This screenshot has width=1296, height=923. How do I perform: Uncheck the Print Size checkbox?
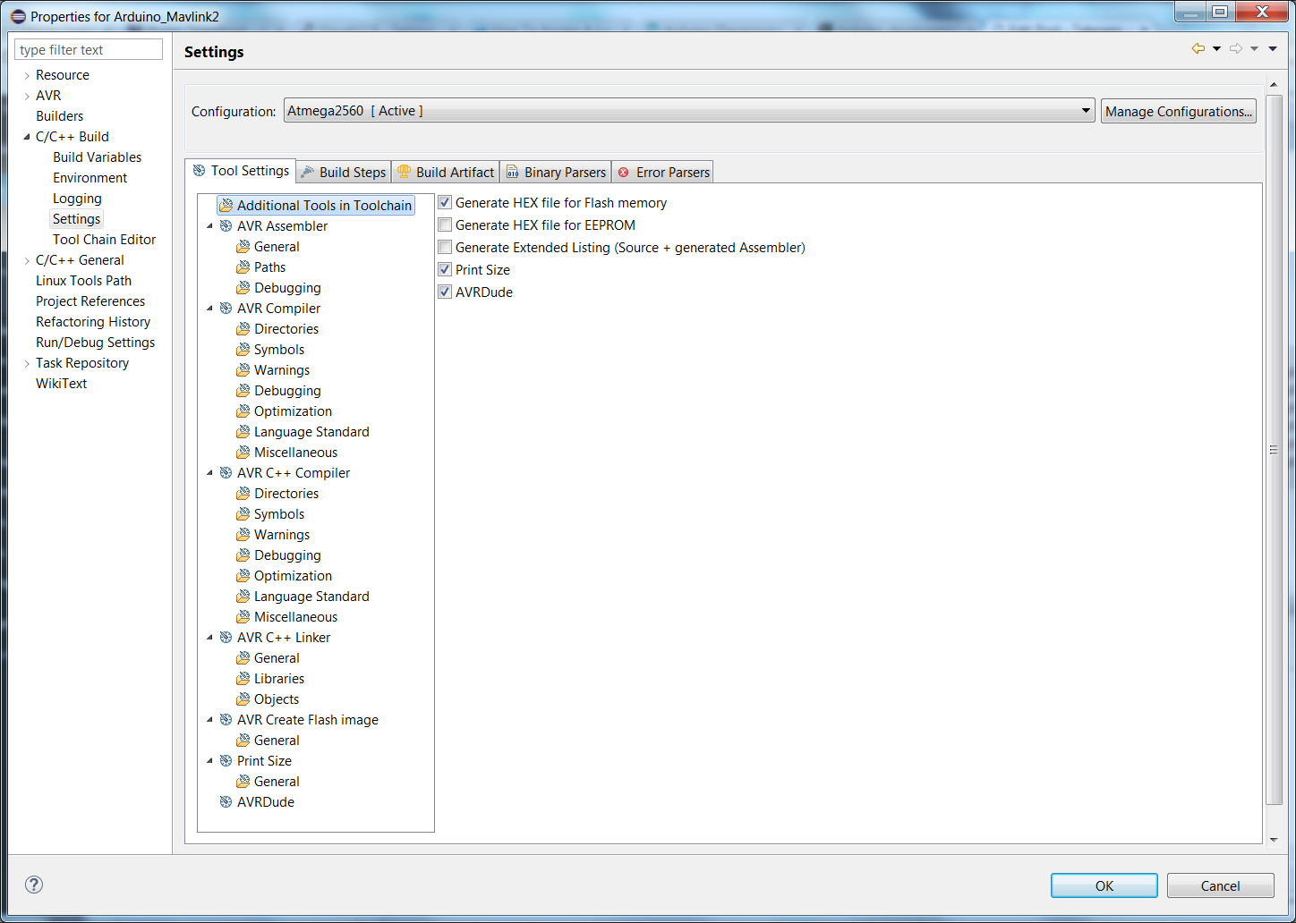[x=445, y=270]
